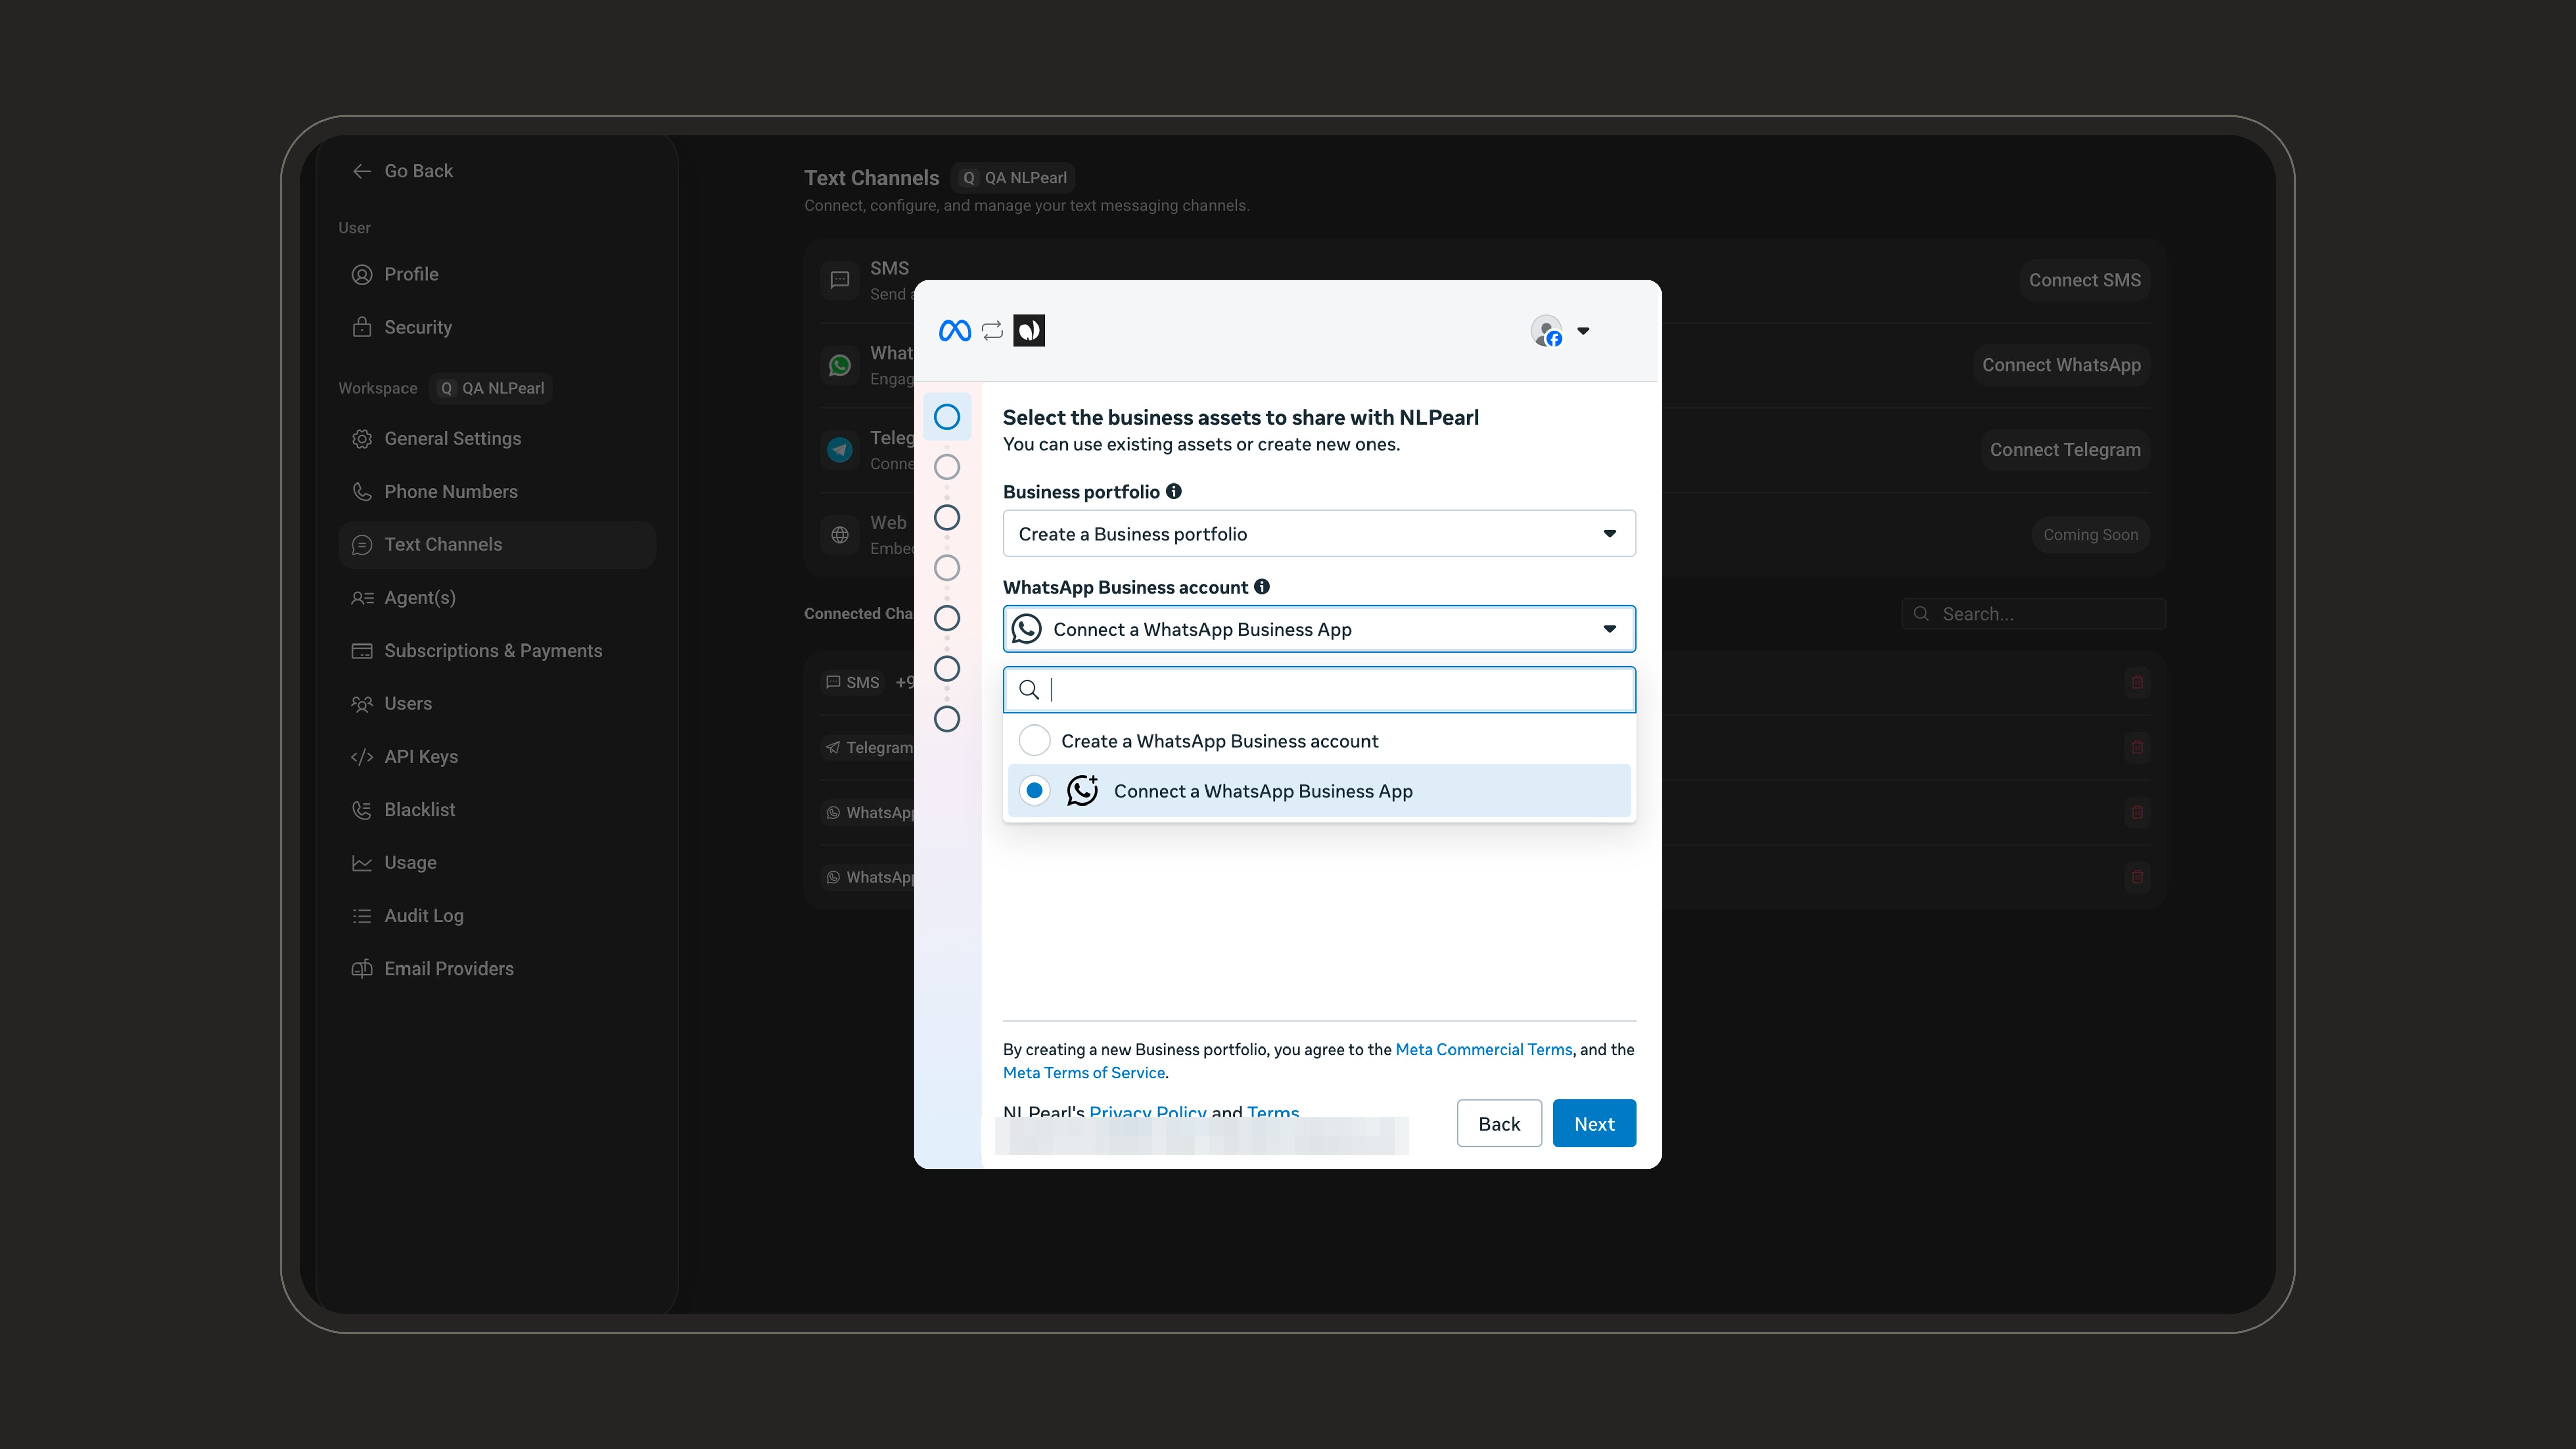This screenshot has width=2576, height=1449.
Task: Click the Connect SMS button
Action: [2084, 280]
